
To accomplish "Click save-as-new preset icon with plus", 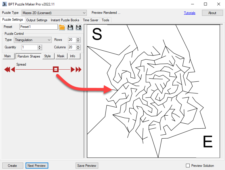I will click(x=78, y=27).
